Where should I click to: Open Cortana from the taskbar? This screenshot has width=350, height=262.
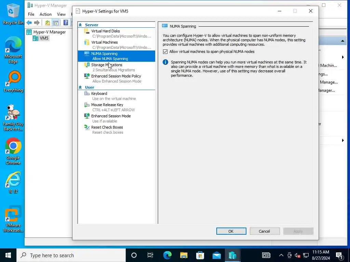point(134,255)
